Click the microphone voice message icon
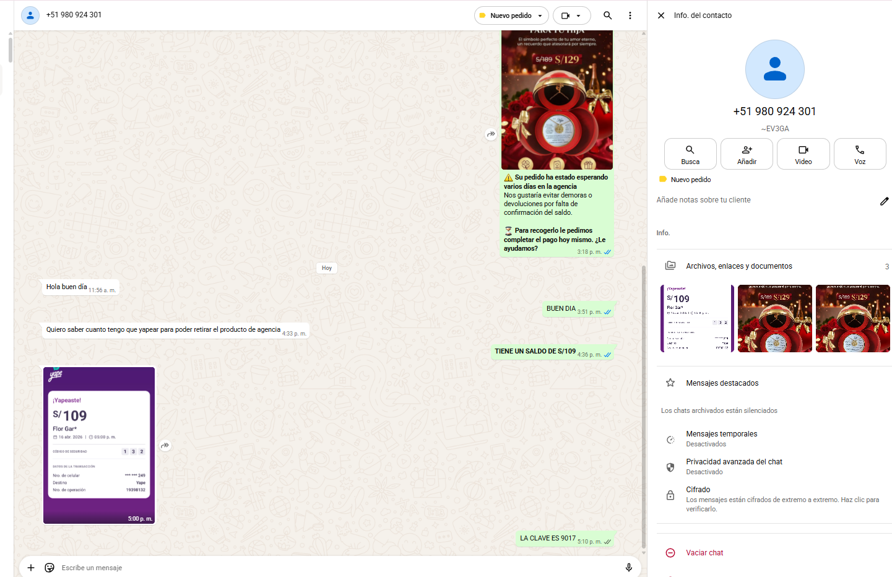The height and width of the screenshot is (577, 892). coord(628,568)
